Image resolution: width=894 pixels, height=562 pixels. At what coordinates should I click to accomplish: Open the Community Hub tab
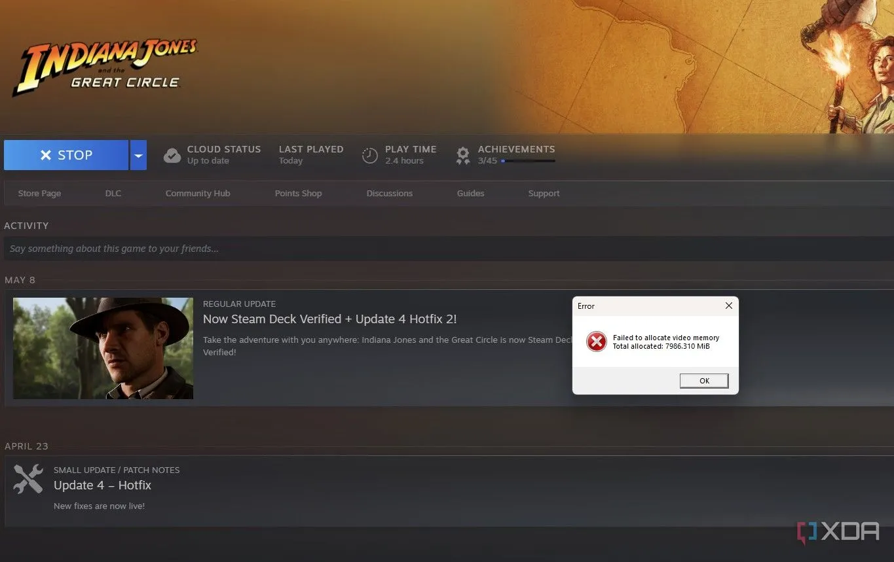coord(198,194)
